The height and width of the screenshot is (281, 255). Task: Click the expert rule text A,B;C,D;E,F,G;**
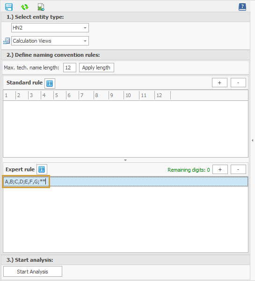[x=25, y=182]
